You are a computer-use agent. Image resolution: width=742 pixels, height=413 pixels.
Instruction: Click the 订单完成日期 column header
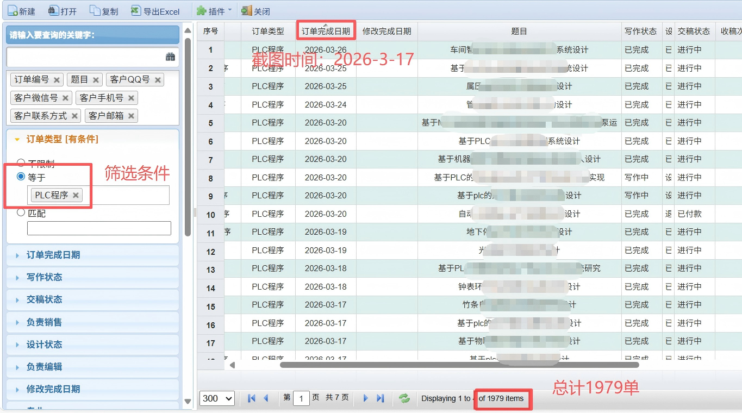pyautogui.click(x=326, y=31)
